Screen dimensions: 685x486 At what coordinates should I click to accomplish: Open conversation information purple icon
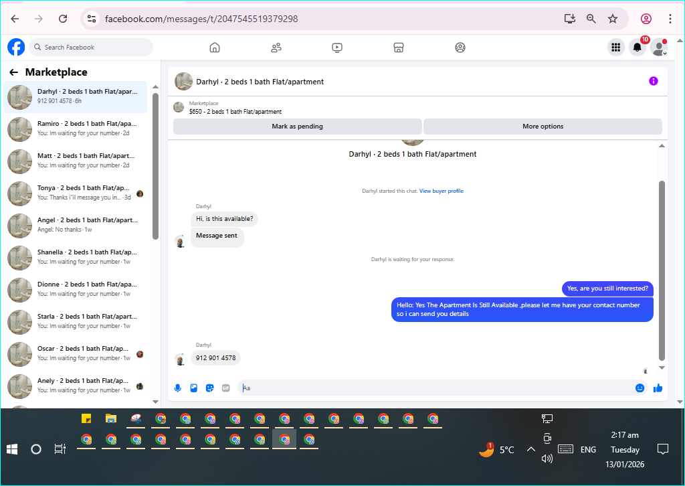653,81
